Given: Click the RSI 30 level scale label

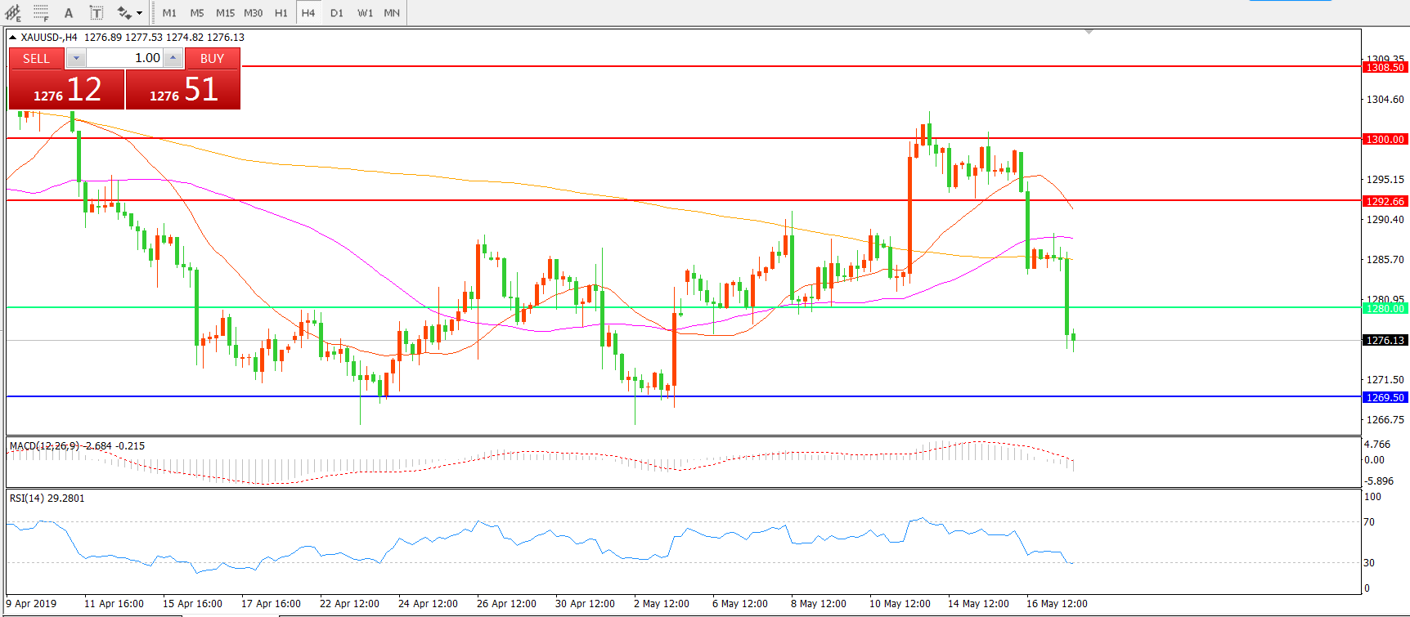Looking at the screenshot, I should pyautogui.click(x=1369, y=563).
